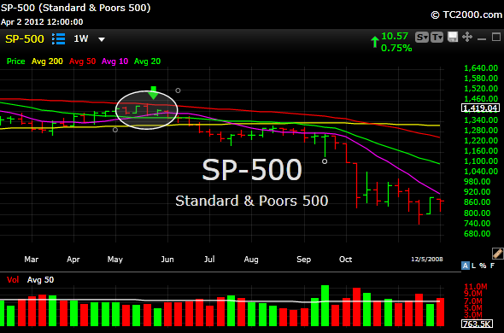This screenshot has width=504, height=333.
Task: Click the May label on time axis
Action: pyautogui.click(x=115, y=259)
